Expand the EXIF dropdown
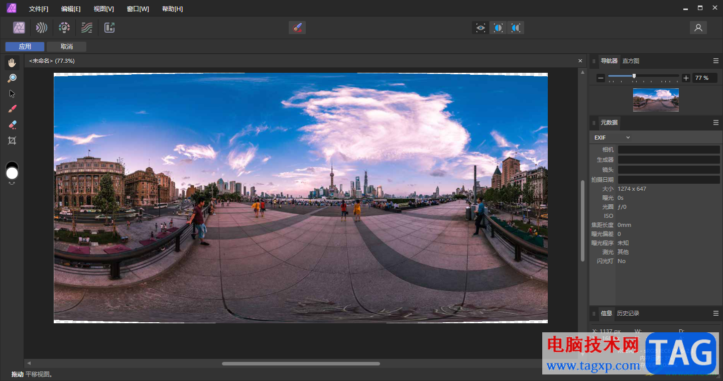Screen dimensions: 723x381 [x=612, y=138]
